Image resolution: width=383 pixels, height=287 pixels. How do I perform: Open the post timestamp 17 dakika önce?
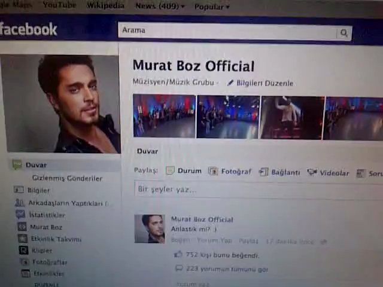click(x=290, y=242)
